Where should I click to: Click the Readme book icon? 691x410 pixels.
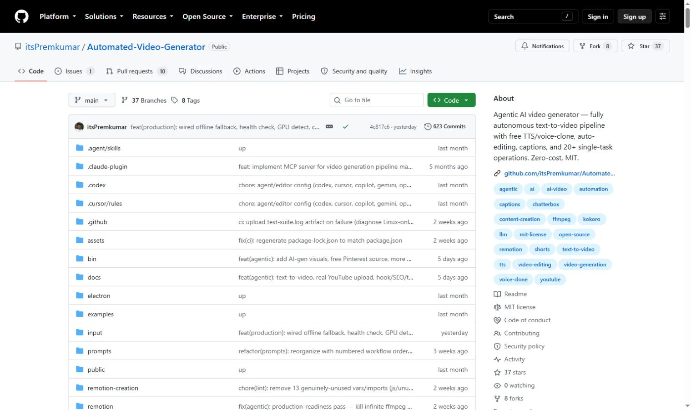[x=497, y=294]
